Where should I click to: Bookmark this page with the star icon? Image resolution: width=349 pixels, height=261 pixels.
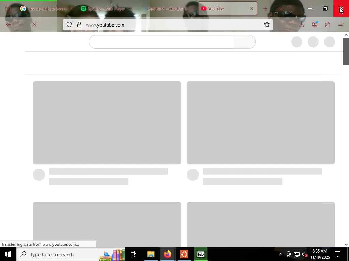pyautogui.click(x=267, y=24)
